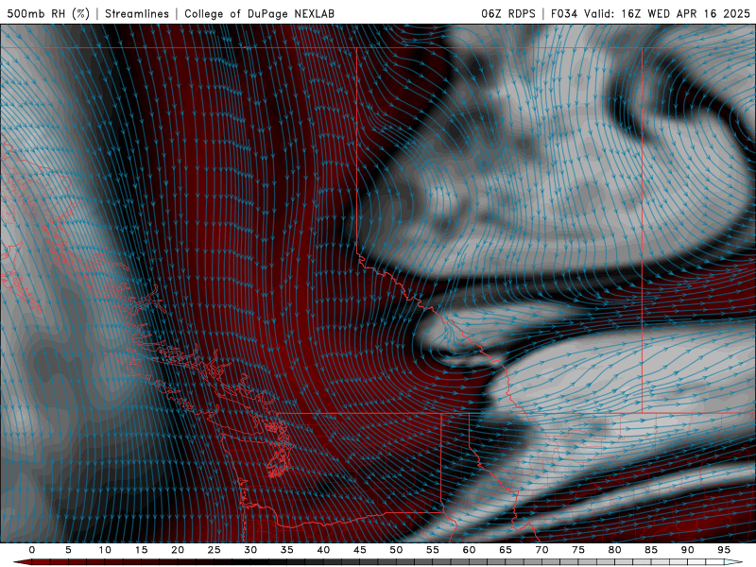This screenshot has width=756, height=567.
Task: Click the color scale label "80"
Action: coord(615,550)
